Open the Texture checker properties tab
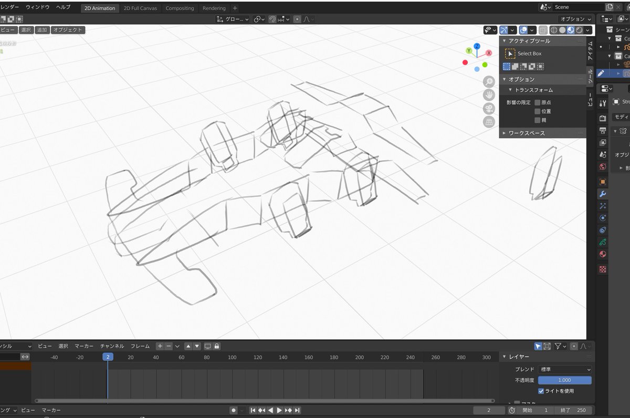Viewport: 630px width, 418px height. (603, 269)
